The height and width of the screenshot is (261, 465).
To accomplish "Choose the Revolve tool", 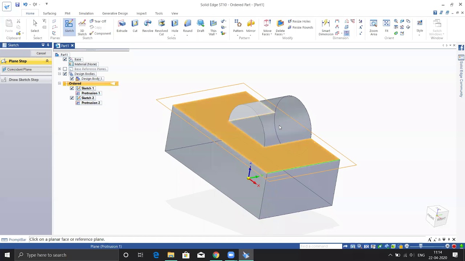I will pyautogui.click(x=147, y=26).
